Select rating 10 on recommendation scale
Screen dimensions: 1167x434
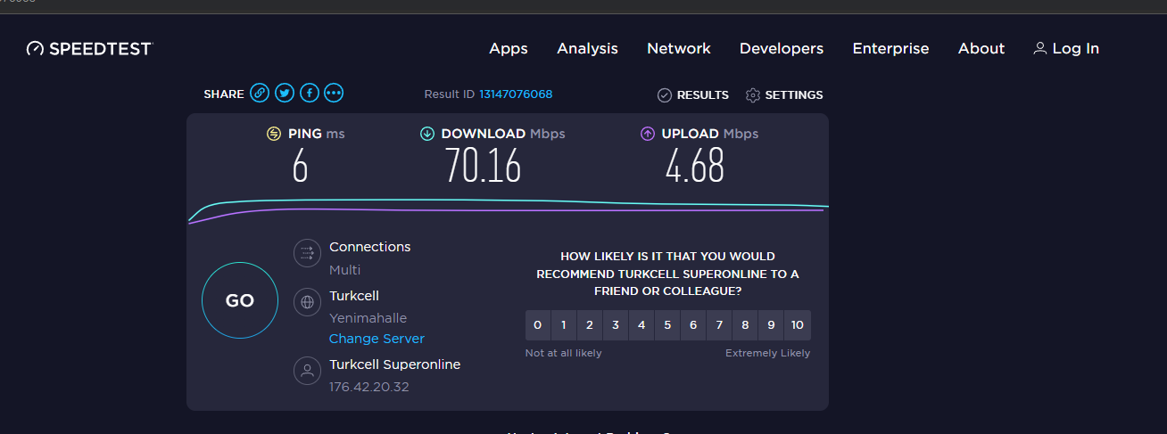pyautogui.click(x=798, y=325)
